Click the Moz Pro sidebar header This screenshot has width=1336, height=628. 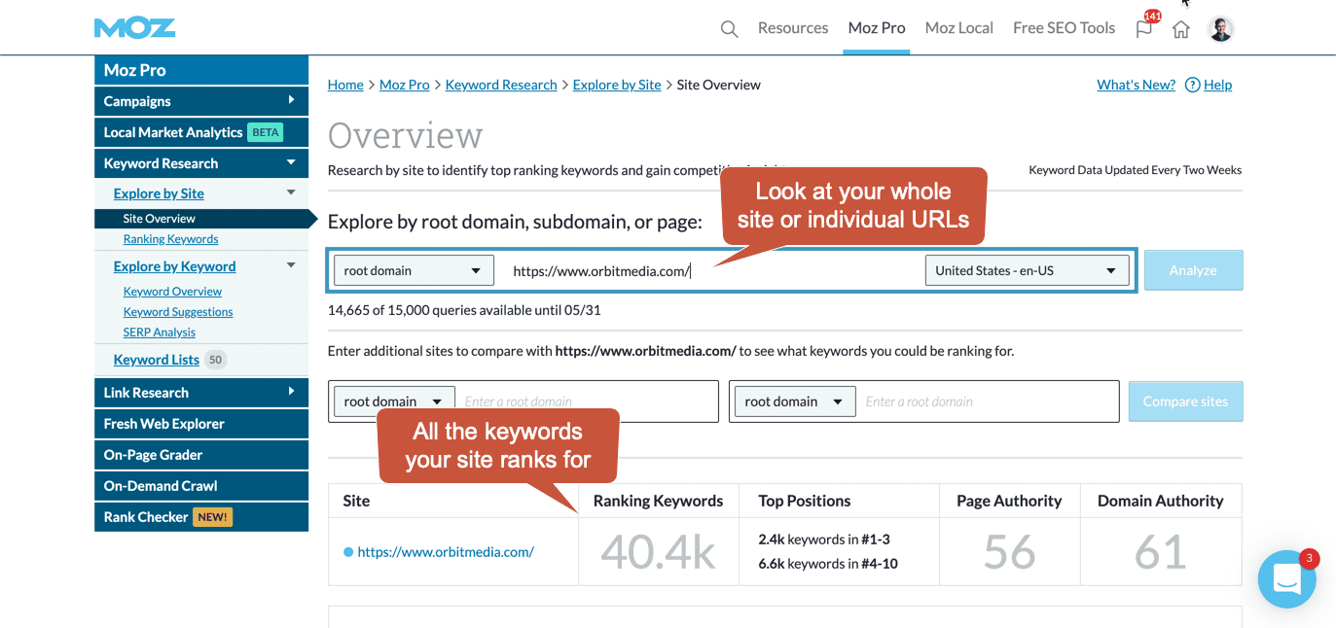(x=201, y=70)
